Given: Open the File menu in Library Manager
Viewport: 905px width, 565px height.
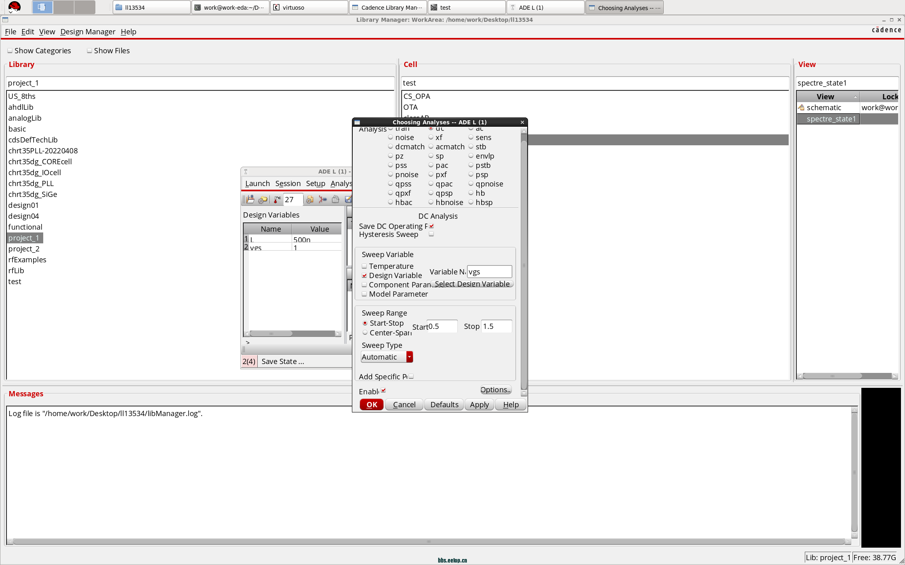Looking at the screenshot, I should (x=11, y=31).
